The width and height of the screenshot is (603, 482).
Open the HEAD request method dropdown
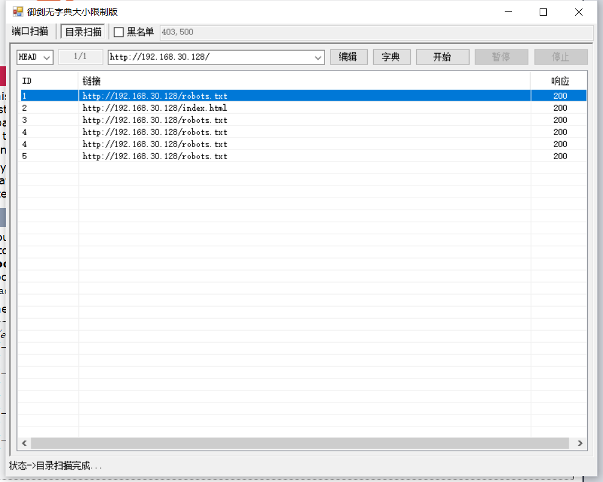point(35,57)
